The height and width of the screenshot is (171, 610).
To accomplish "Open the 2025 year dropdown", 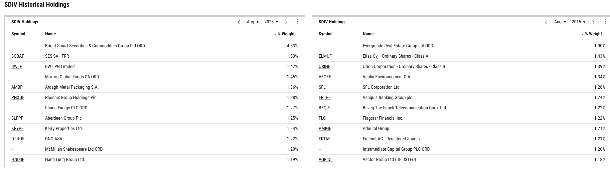I will click(271, 22).
